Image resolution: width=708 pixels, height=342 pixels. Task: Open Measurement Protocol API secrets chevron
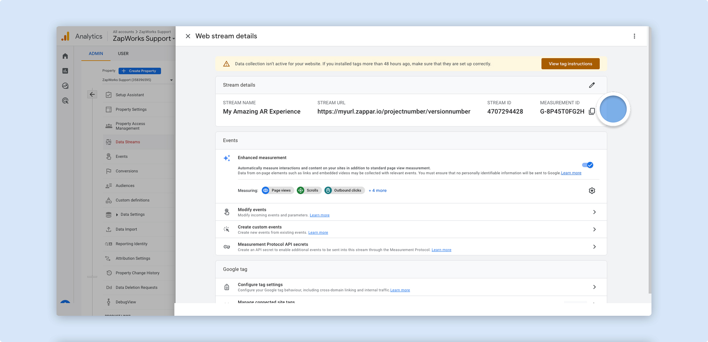[594, 247]
